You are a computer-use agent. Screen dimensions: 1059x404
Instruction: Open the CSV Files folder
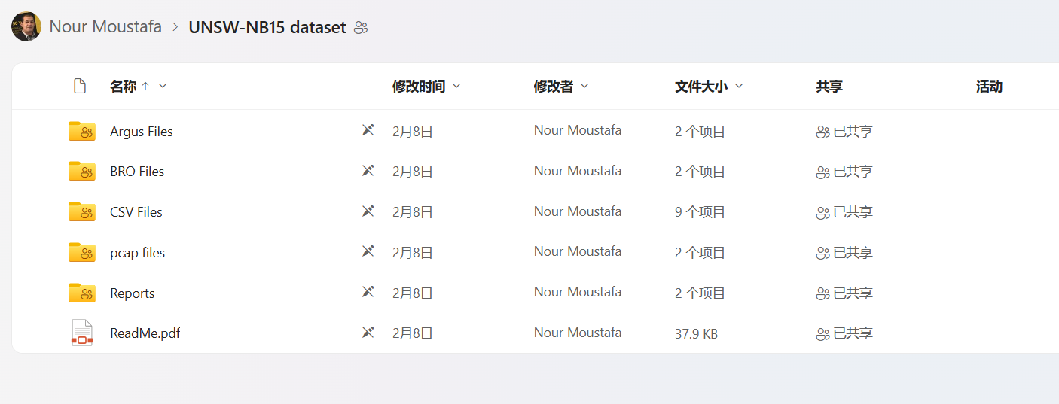pos(136,212)
